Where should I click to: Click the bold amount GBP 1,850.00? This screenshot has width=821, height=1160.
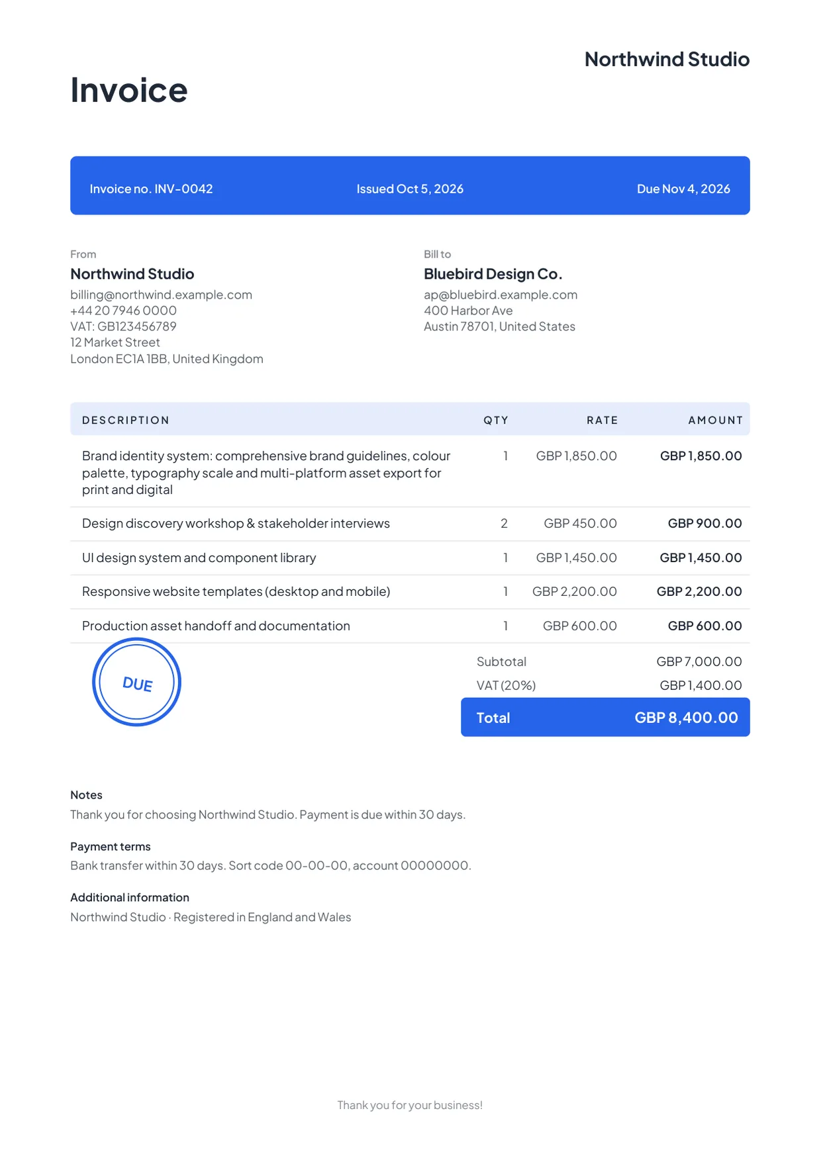point(700,456)
